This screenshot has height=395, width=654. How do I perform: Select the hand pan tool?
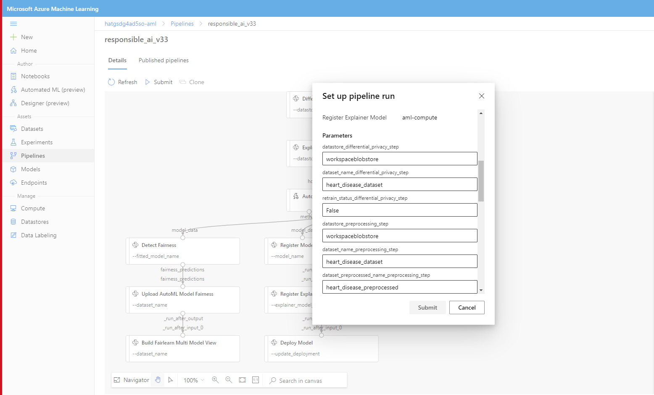coord(158,380)
